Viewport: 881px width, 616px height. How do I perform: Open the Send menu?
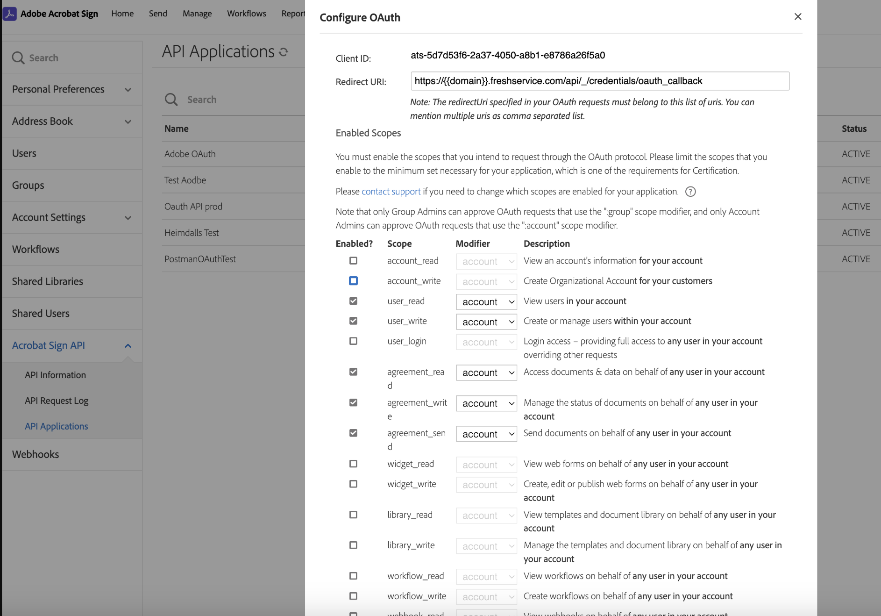coord(158,14)
